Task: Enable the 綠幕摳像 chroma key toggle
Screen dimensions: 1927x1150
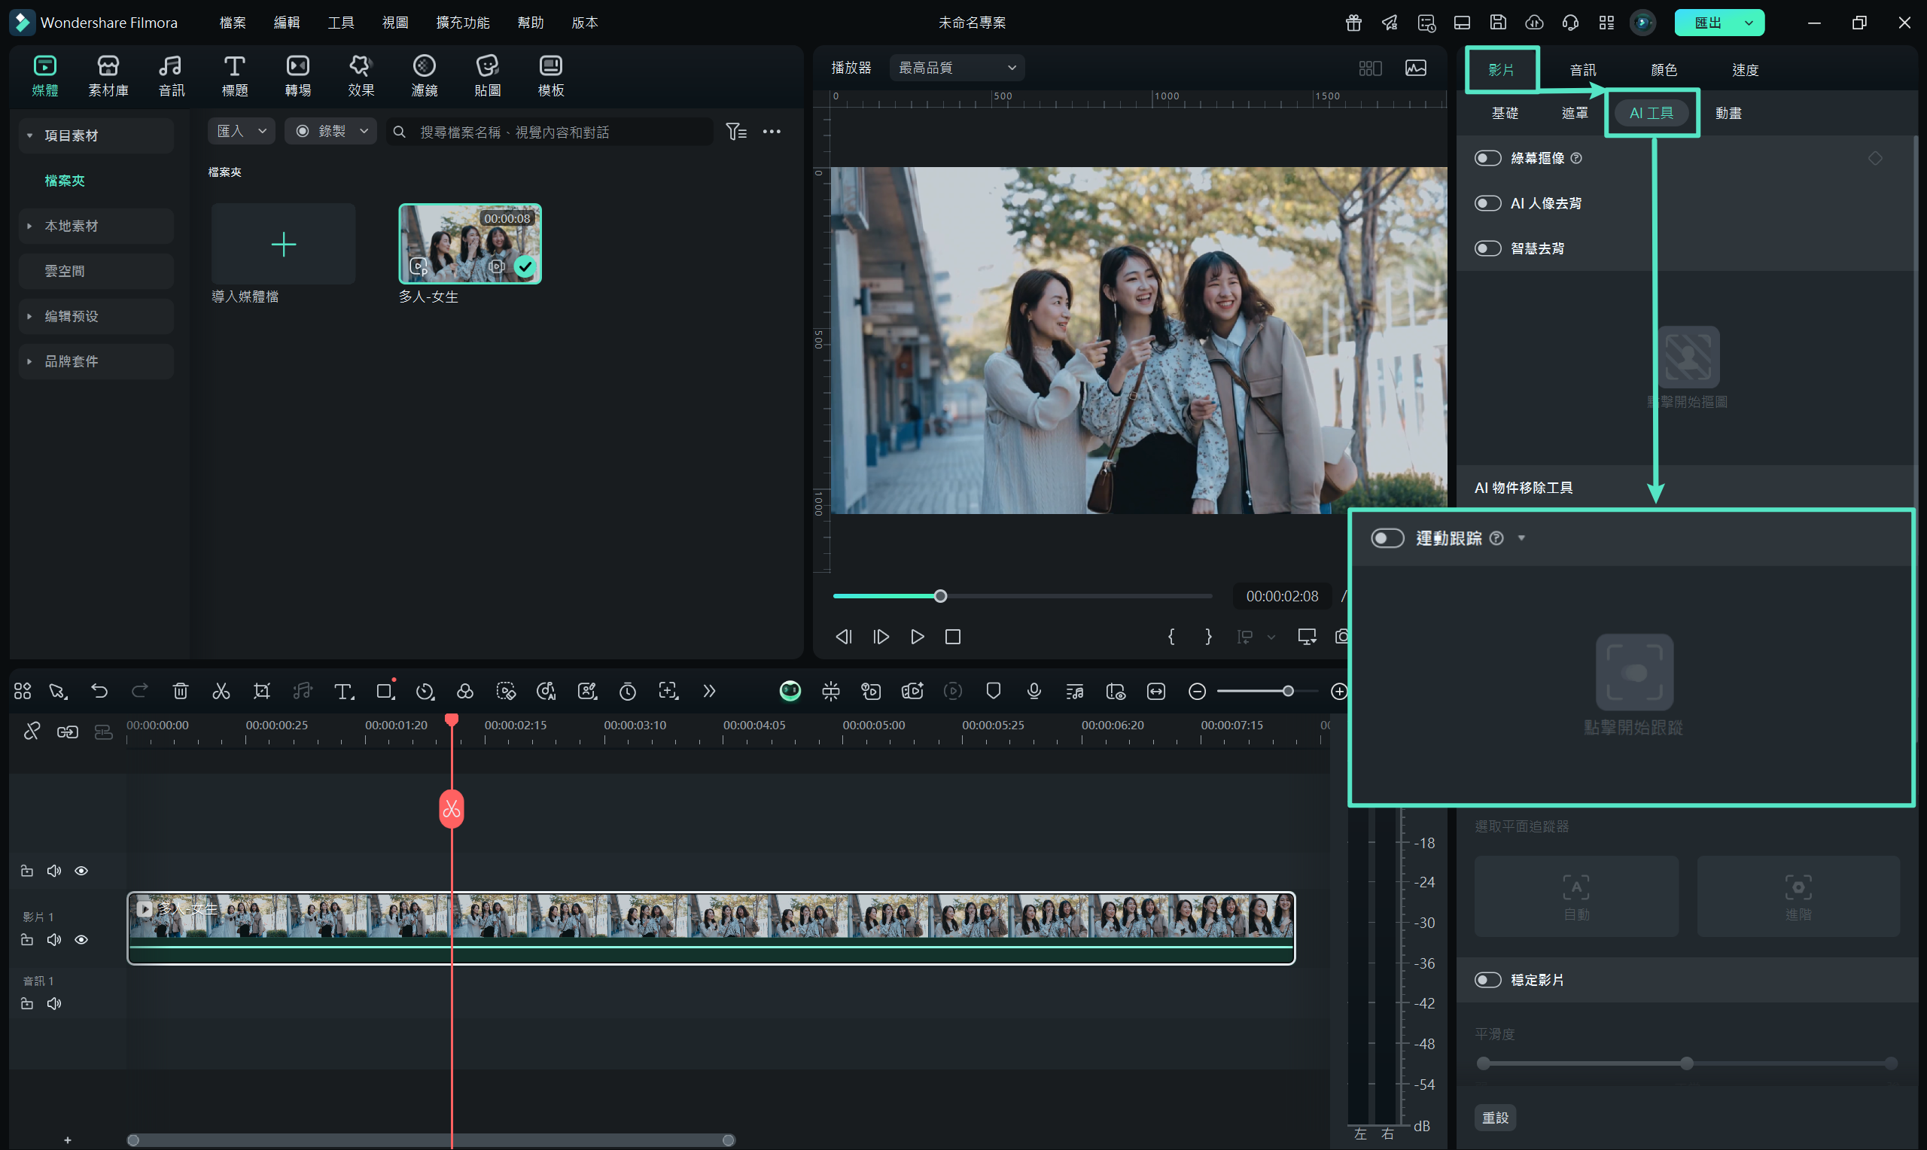Action: (1487, 158)
